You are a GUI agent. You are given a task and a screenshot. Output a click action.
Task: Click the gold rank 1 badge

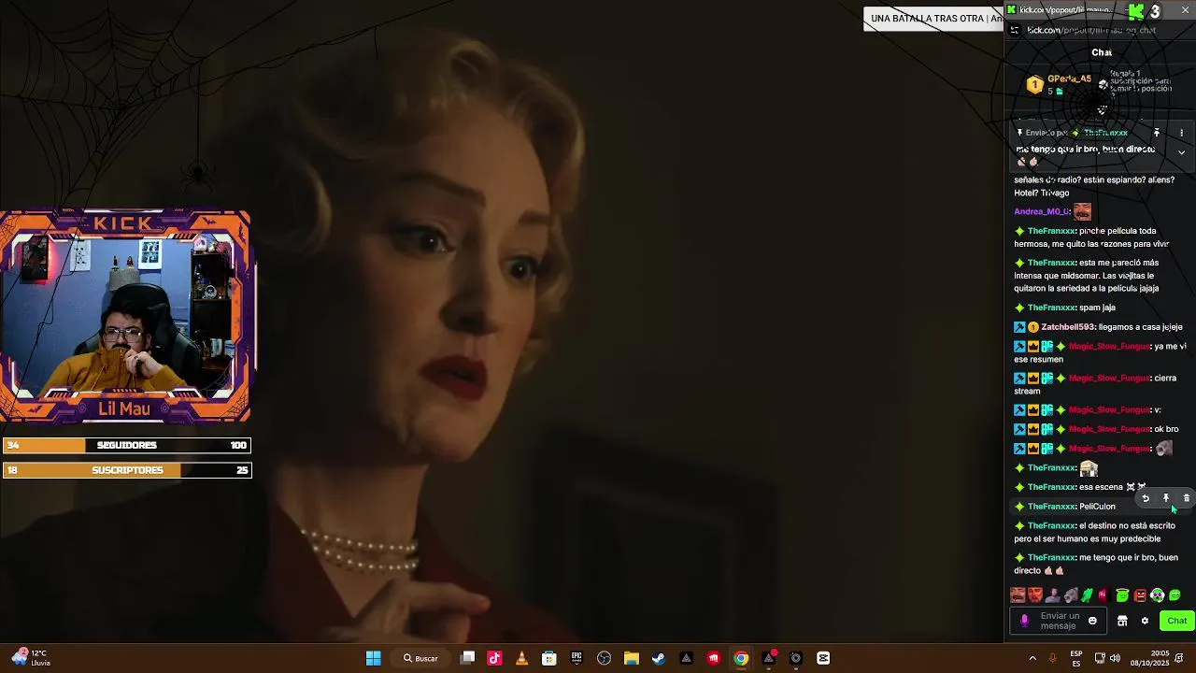[x=1034, y=85]
